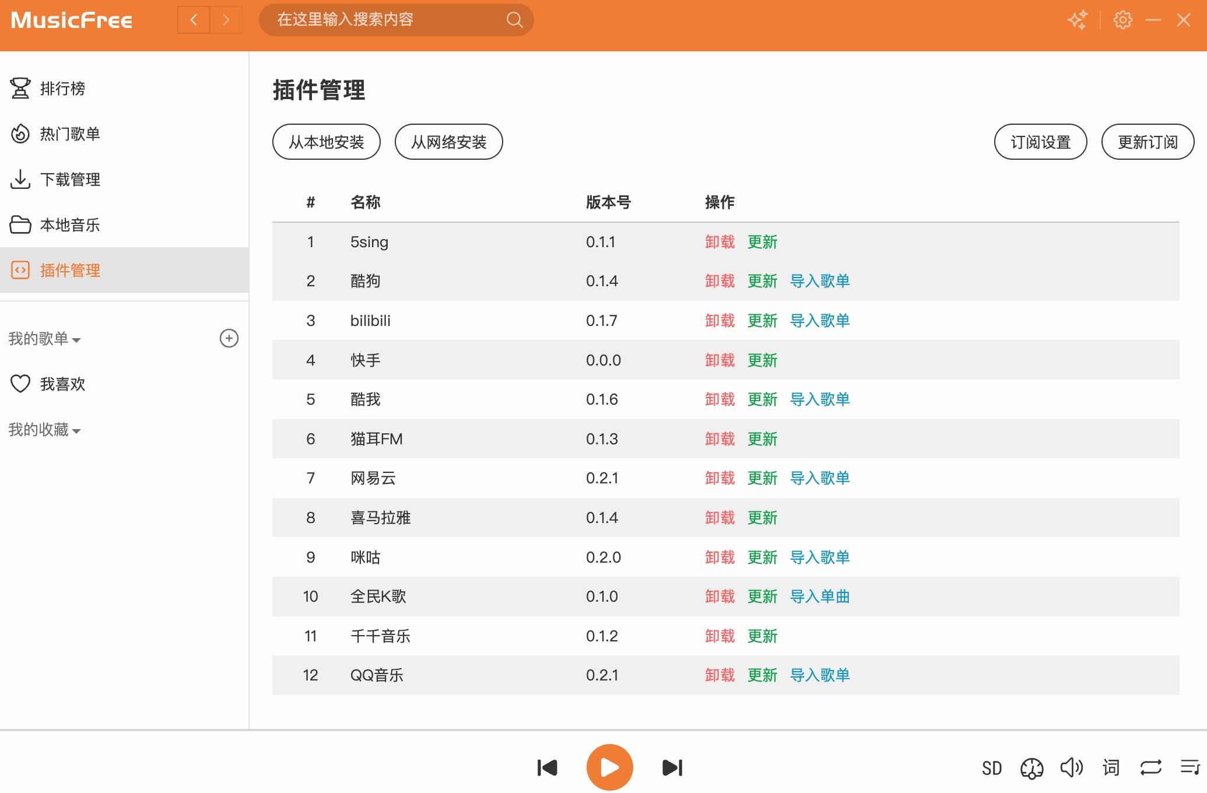
Task: Import playlist via 网易云 plugin
Action: click(820, 478)
